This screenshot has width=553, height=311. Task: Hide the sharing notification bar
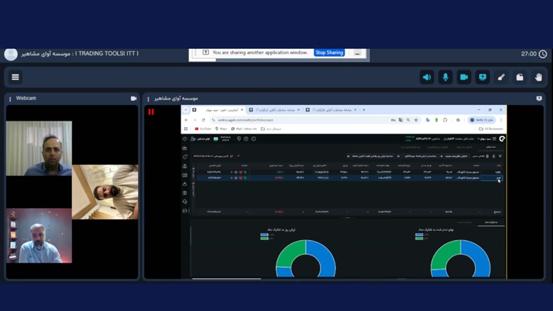[x=358, y=53]
